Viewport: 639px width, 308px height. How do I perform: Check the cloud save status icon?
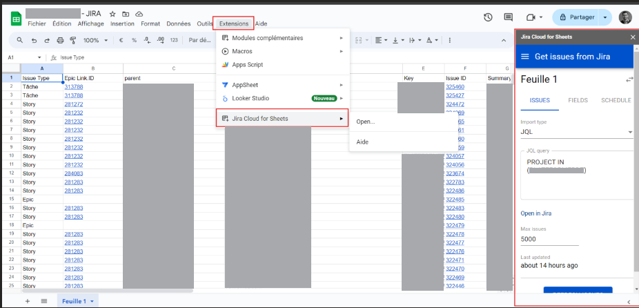[139, 15]
